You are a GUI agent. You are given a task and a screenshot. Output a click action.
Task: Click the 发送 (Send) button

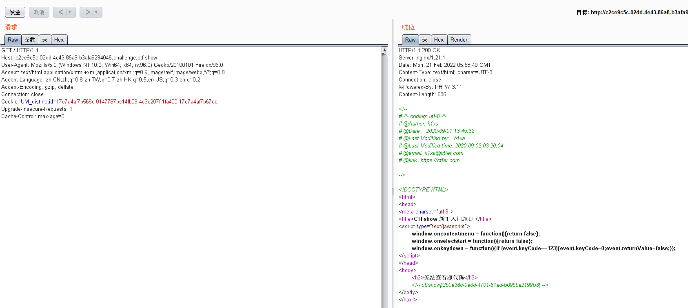tap(15, 12)
